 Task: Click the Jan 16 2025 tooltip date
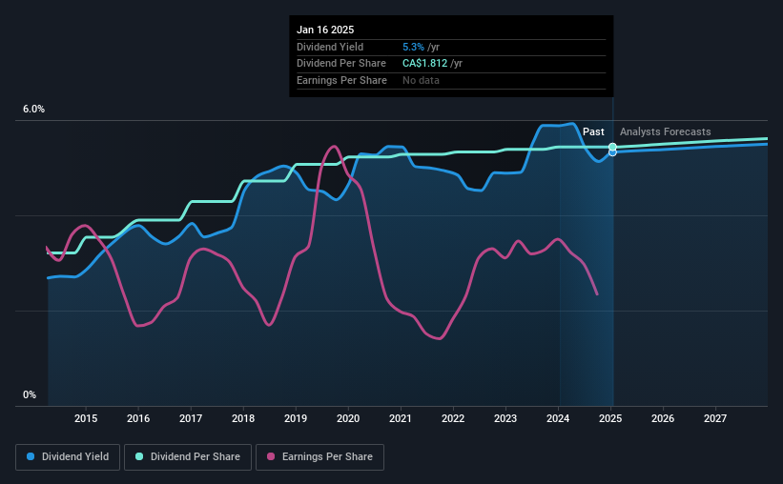coord(325,30)
